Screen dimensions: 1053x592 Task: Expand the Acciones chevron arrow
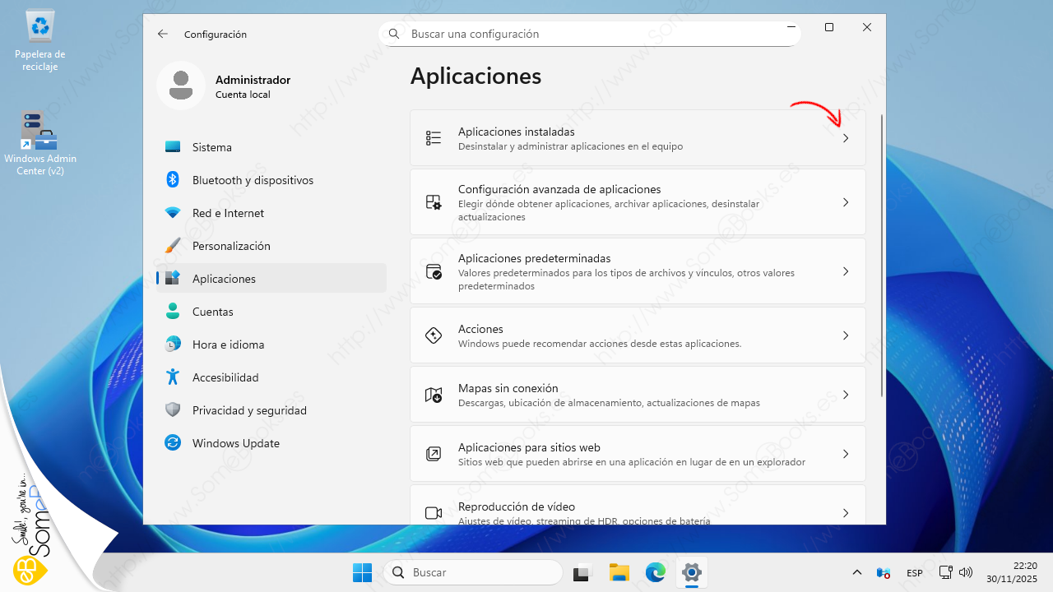pyautogui.click(x=845, y=335)
